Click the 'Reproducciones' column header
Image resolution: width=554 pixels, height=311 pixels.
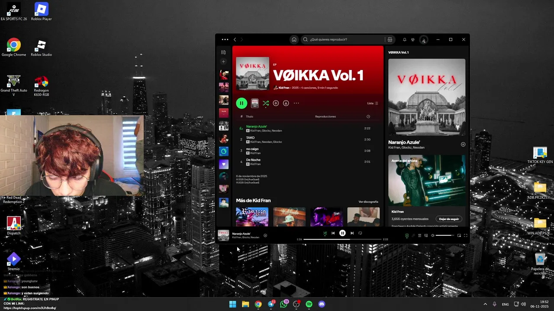pyautogui.click(x=325, y=117)
